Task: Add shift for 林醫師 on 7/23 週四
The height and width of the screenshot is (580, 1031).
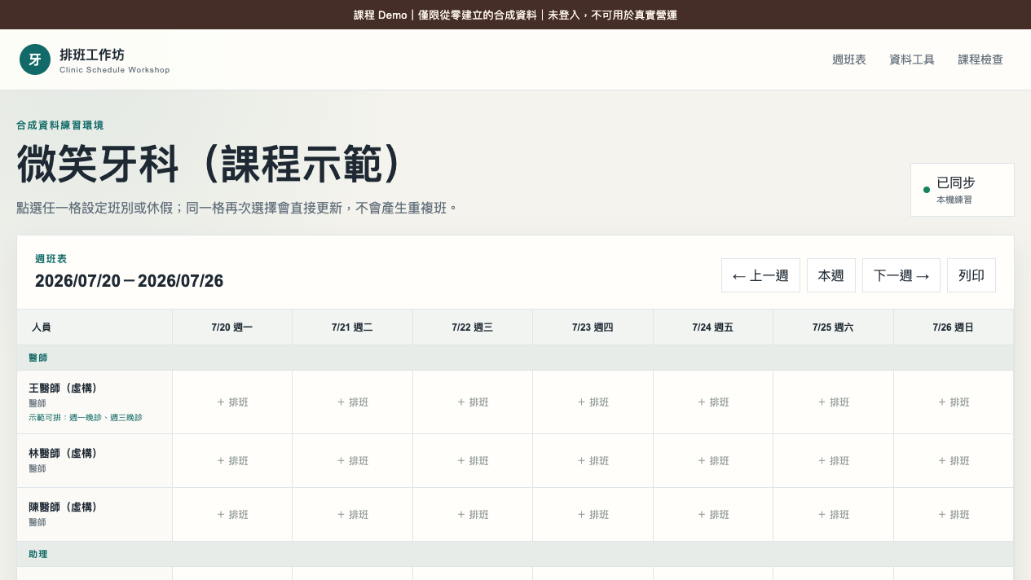Action: point(593,461)
